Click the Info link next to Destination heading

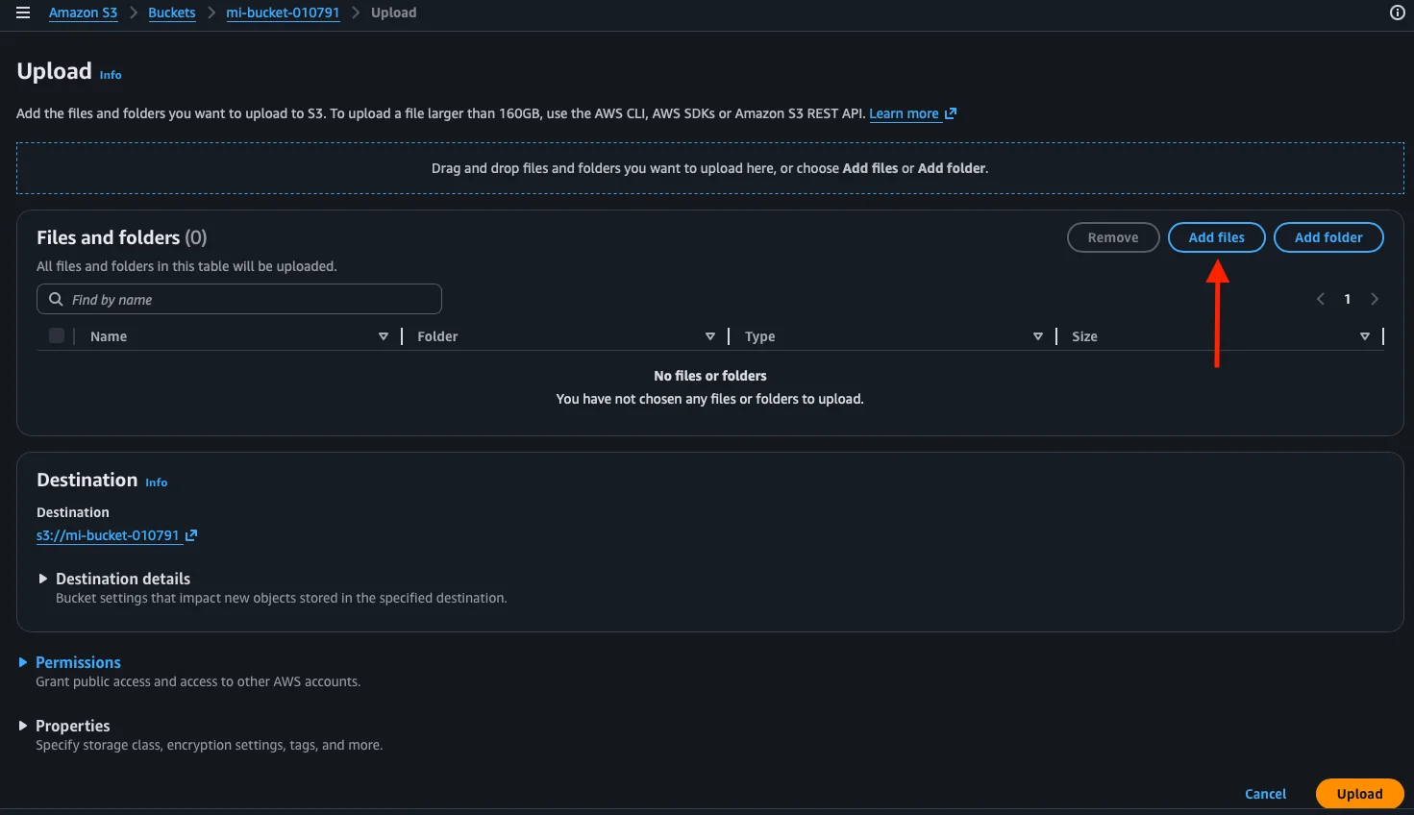(x=156, y=482)
